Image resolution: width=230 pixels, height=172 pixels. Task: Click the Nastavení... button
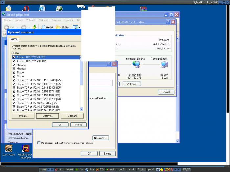[101, 138]
